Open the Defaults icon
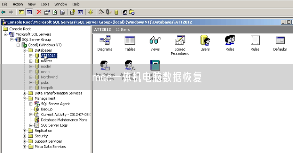Image resolution: width=293 pixels, height=154 pixels. [280, 41]
